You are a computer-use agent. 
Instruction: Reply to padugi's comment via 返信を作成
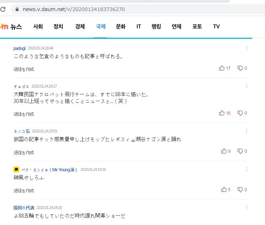[24, 69]
